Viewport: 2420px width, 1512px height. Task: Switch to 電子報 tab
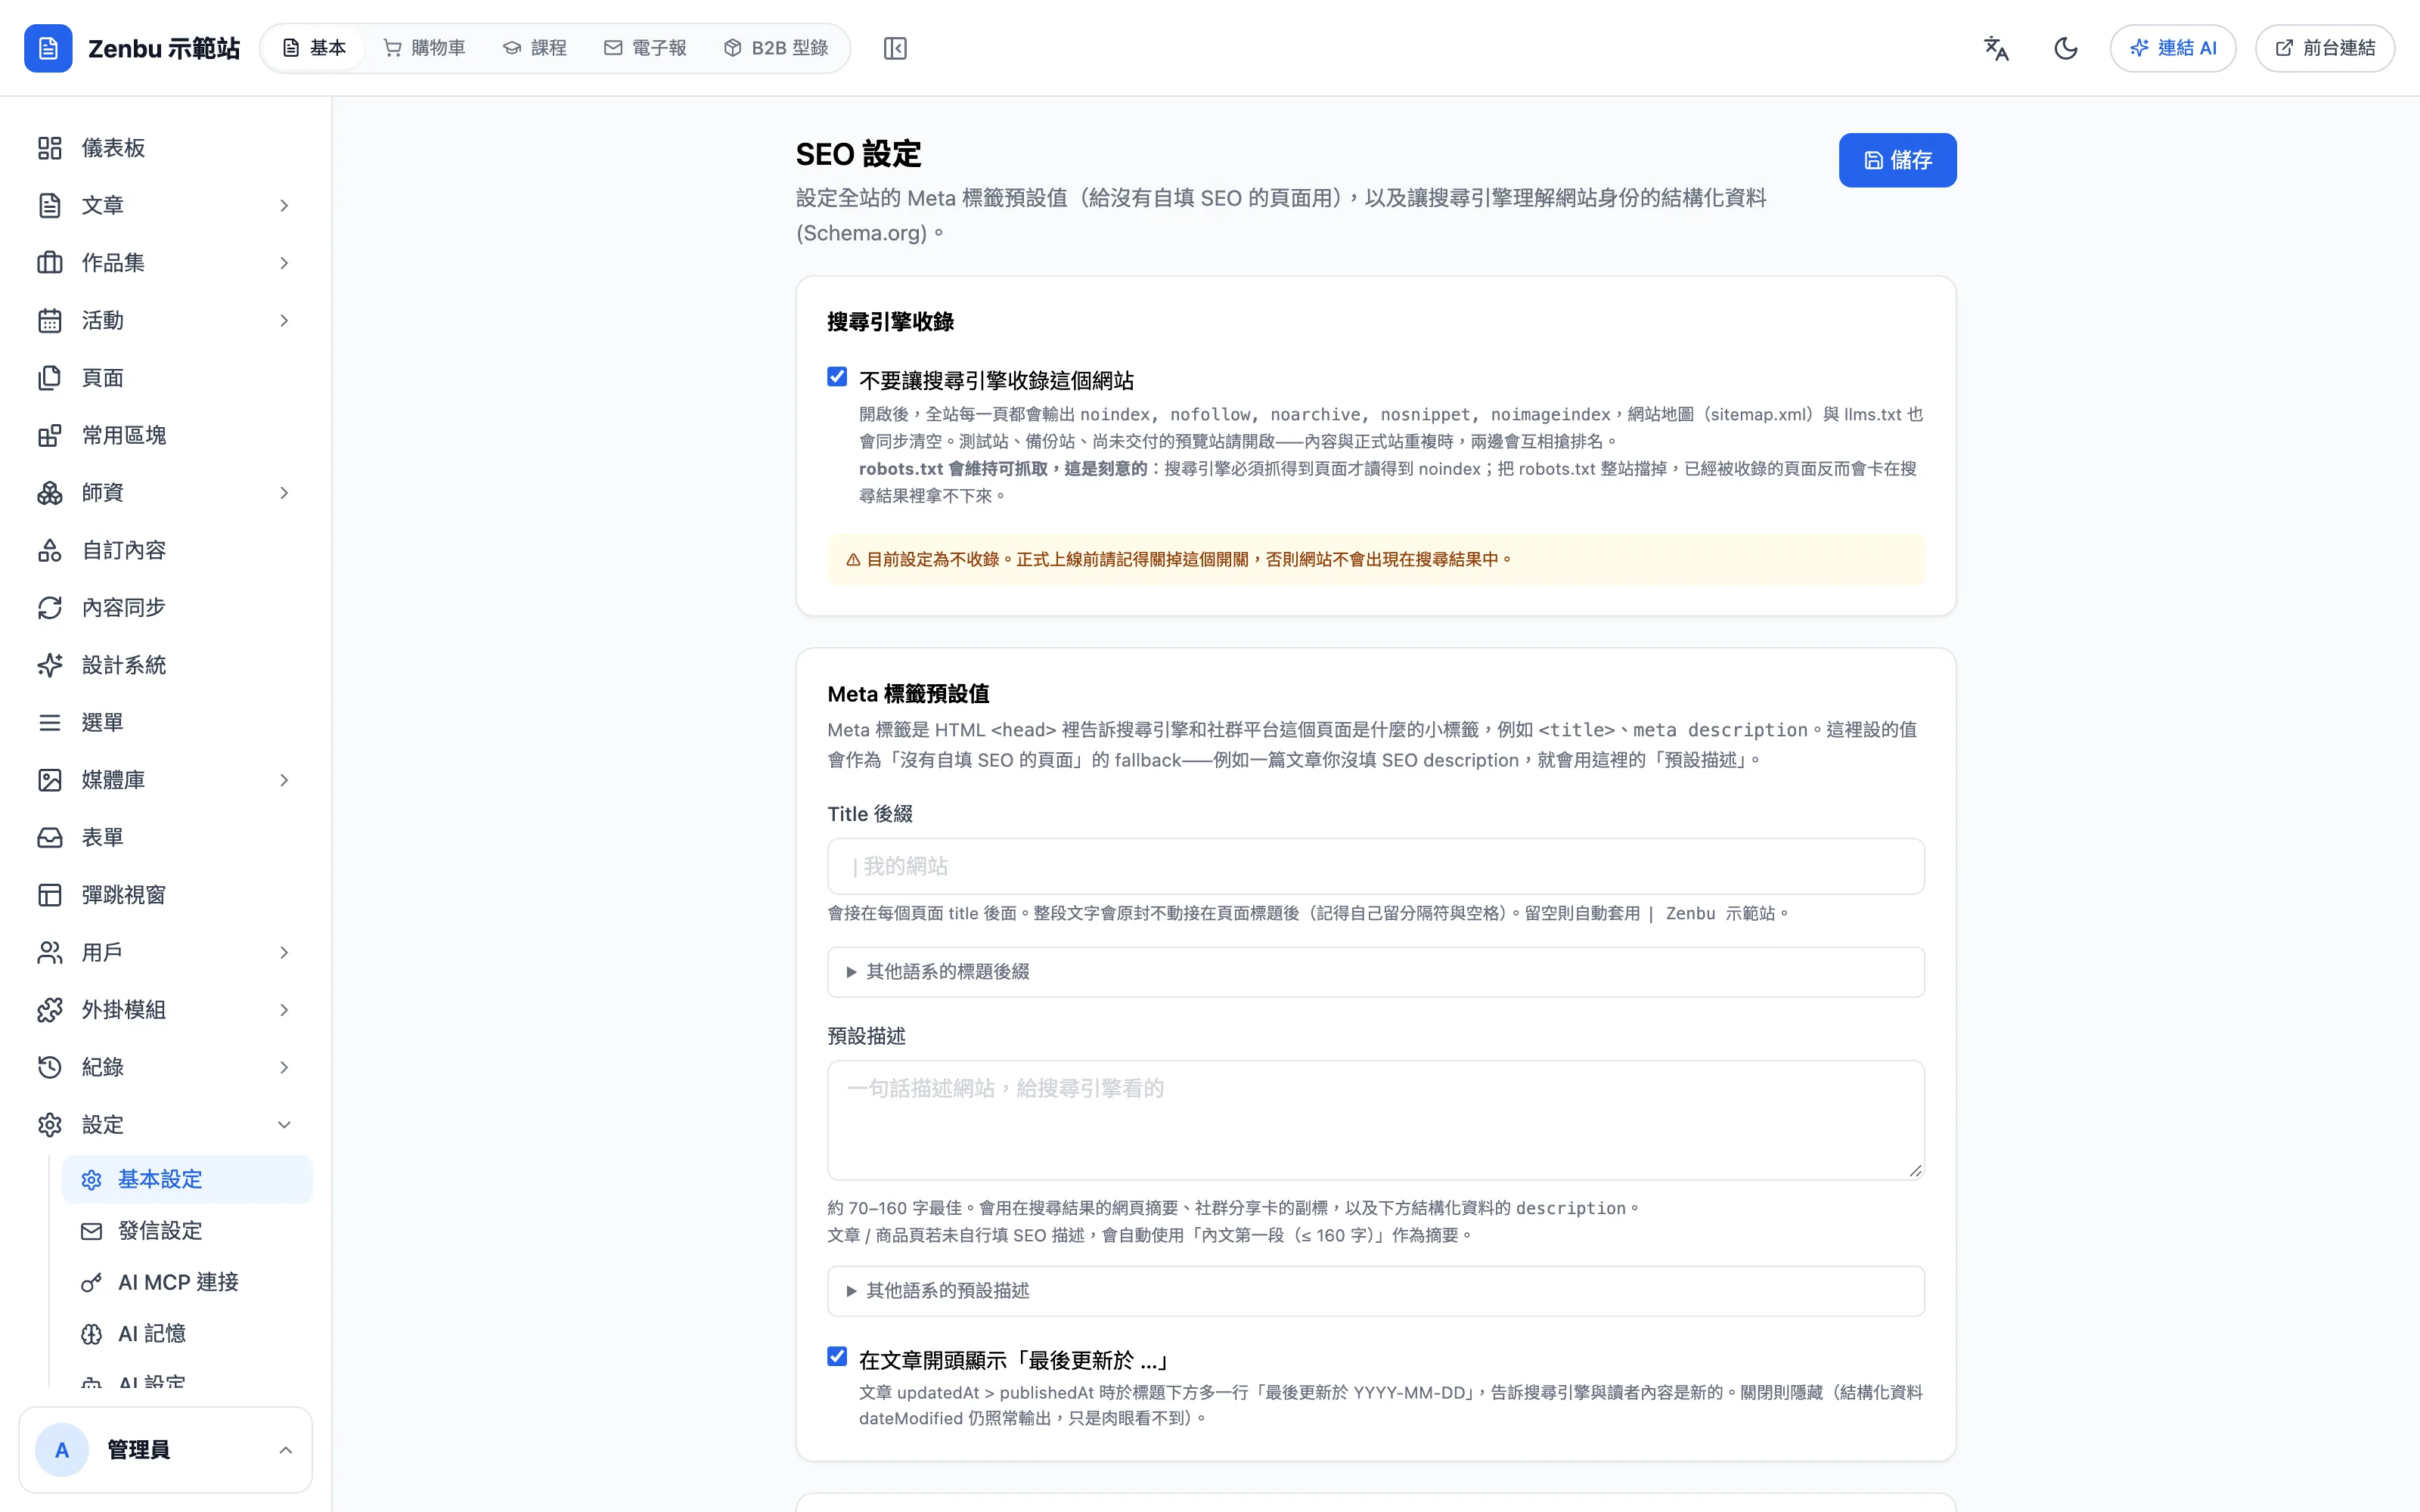click(646, 48)
